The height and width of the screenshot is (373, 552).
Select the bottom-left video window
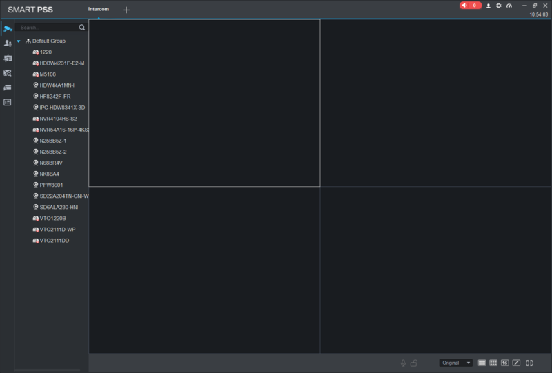(x=204, y=270)
